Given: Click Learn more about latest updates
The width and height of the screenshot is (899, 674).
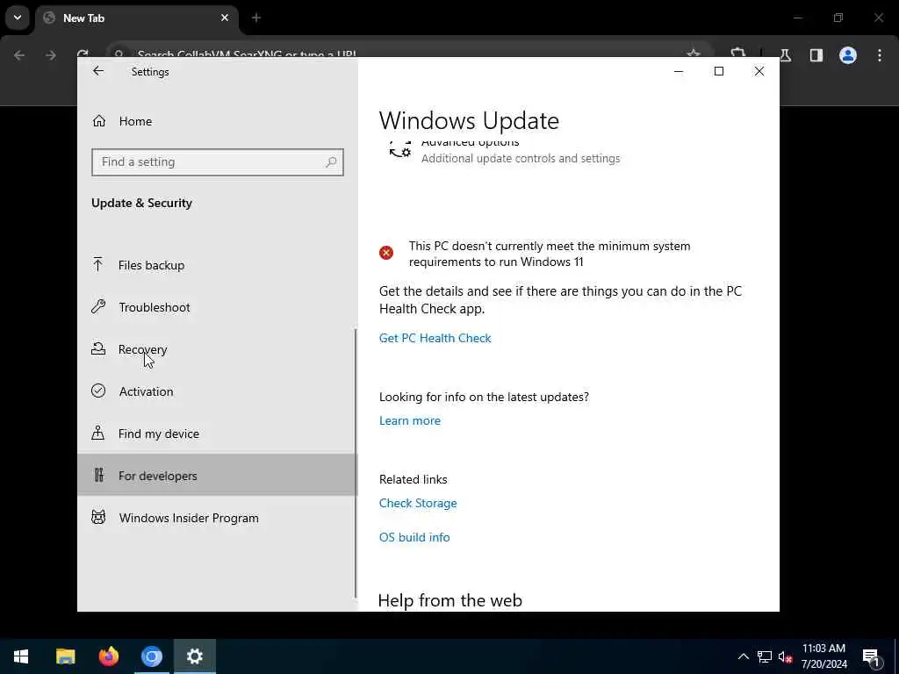Looking at the screenshot, I should [410, 420].
